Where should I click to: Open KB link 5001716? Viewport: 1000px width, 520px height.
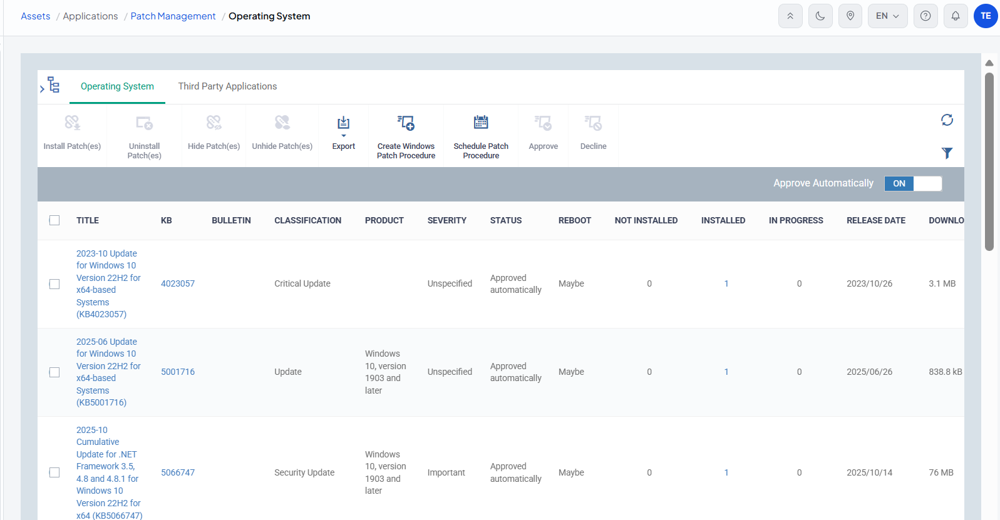coord(178,372)
